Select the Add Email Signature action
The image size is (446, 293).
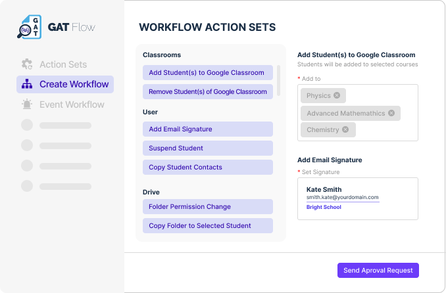(208, 129)
